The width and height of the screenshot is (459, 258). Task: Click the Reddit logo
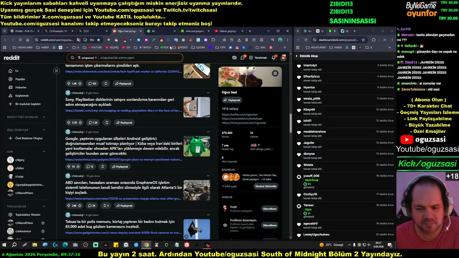pyautogui.click(x=12, y=58)
